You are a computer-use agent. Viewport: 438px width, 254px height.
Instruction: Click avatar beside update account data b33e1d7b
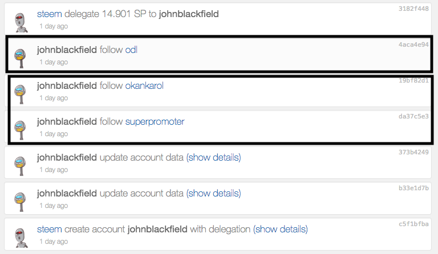point(21,201)
